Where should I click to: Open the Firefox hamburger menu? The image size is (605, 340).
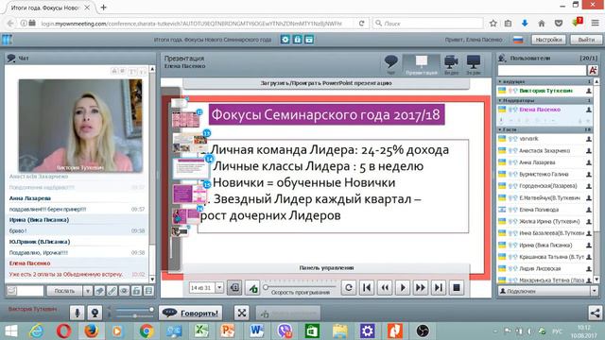pyautogui.click(x=595, y=23)
